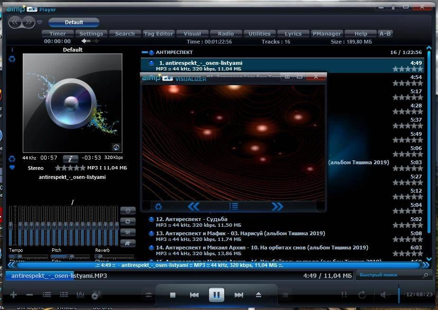Viewport: 438px width, 310px height.
Task: Click the round forward arrow button top-left
Action: coord(28,22)
